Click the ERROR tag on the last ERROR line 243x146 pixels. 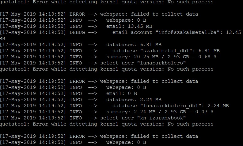tap(76, 136)
